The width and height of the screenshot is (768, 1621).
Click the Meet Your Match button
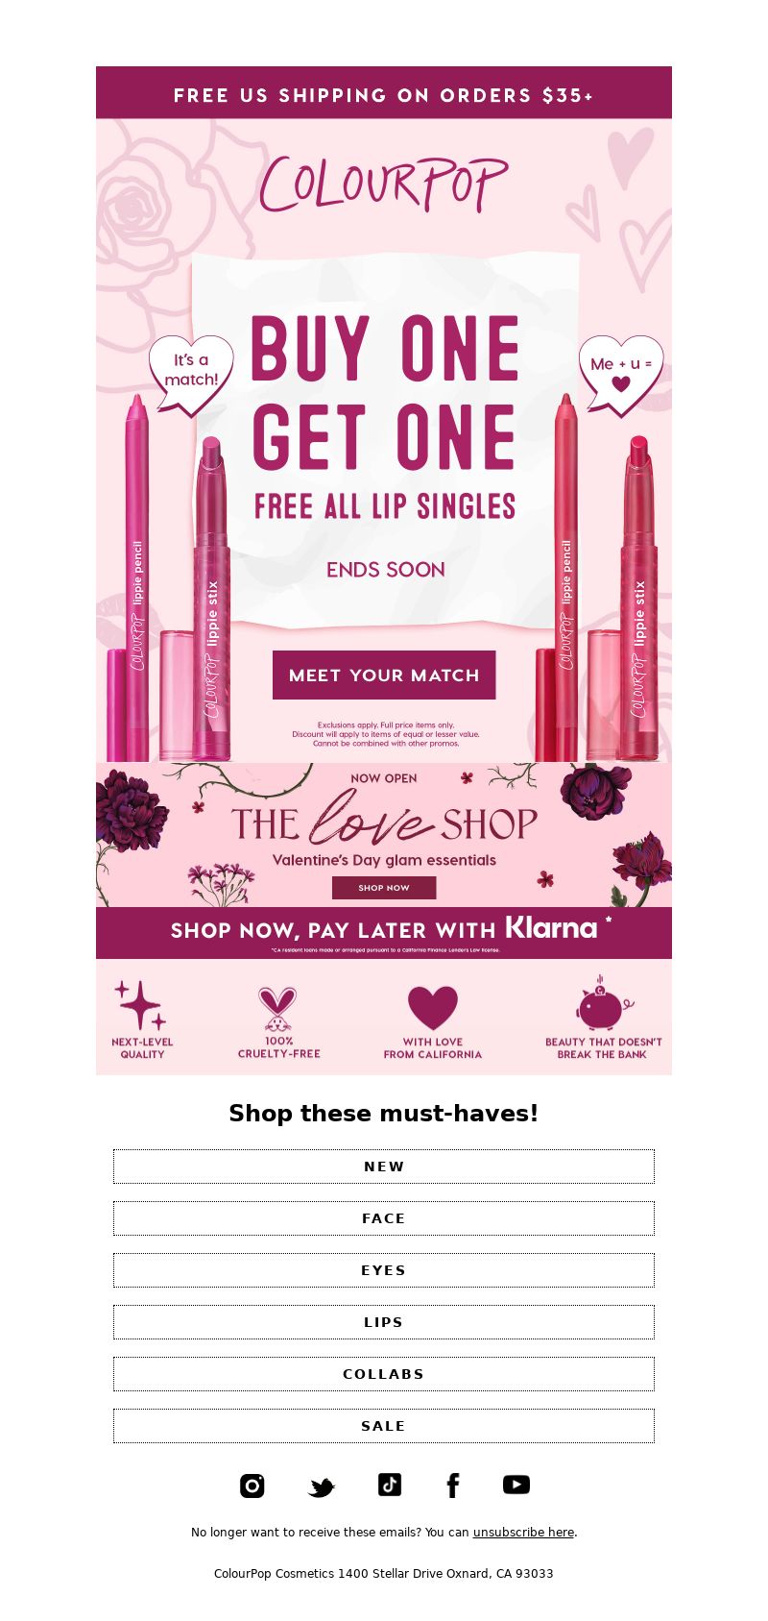384,675
